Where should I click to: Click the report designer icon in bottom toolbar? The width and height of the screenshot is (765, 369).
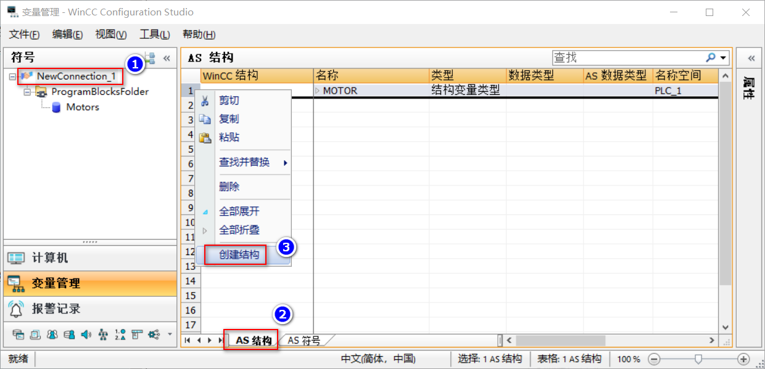[35, 334]
